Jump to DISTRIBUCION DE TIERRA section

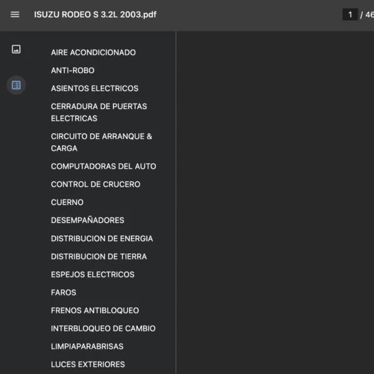(x=98, y=256)
